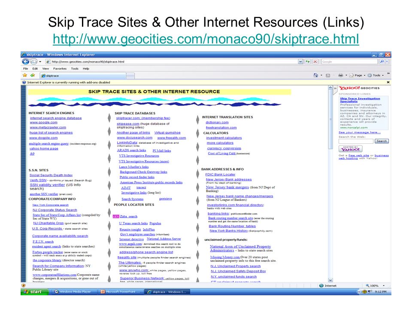Click the Favorites Center star icon
This screenshot has height=309, width=412.
click(x=25, y=76)
